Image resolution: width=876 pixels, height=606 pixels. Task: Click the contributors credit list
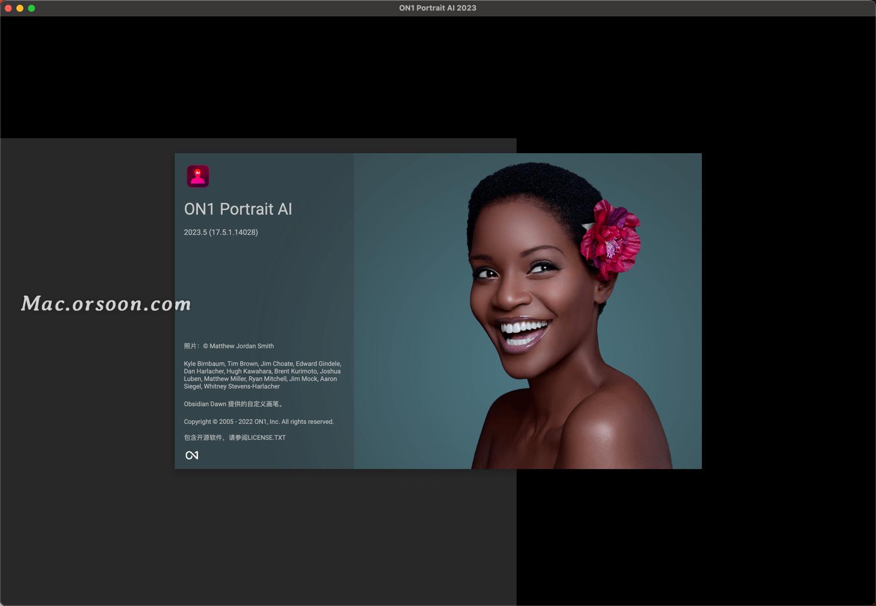click(262, 375)
